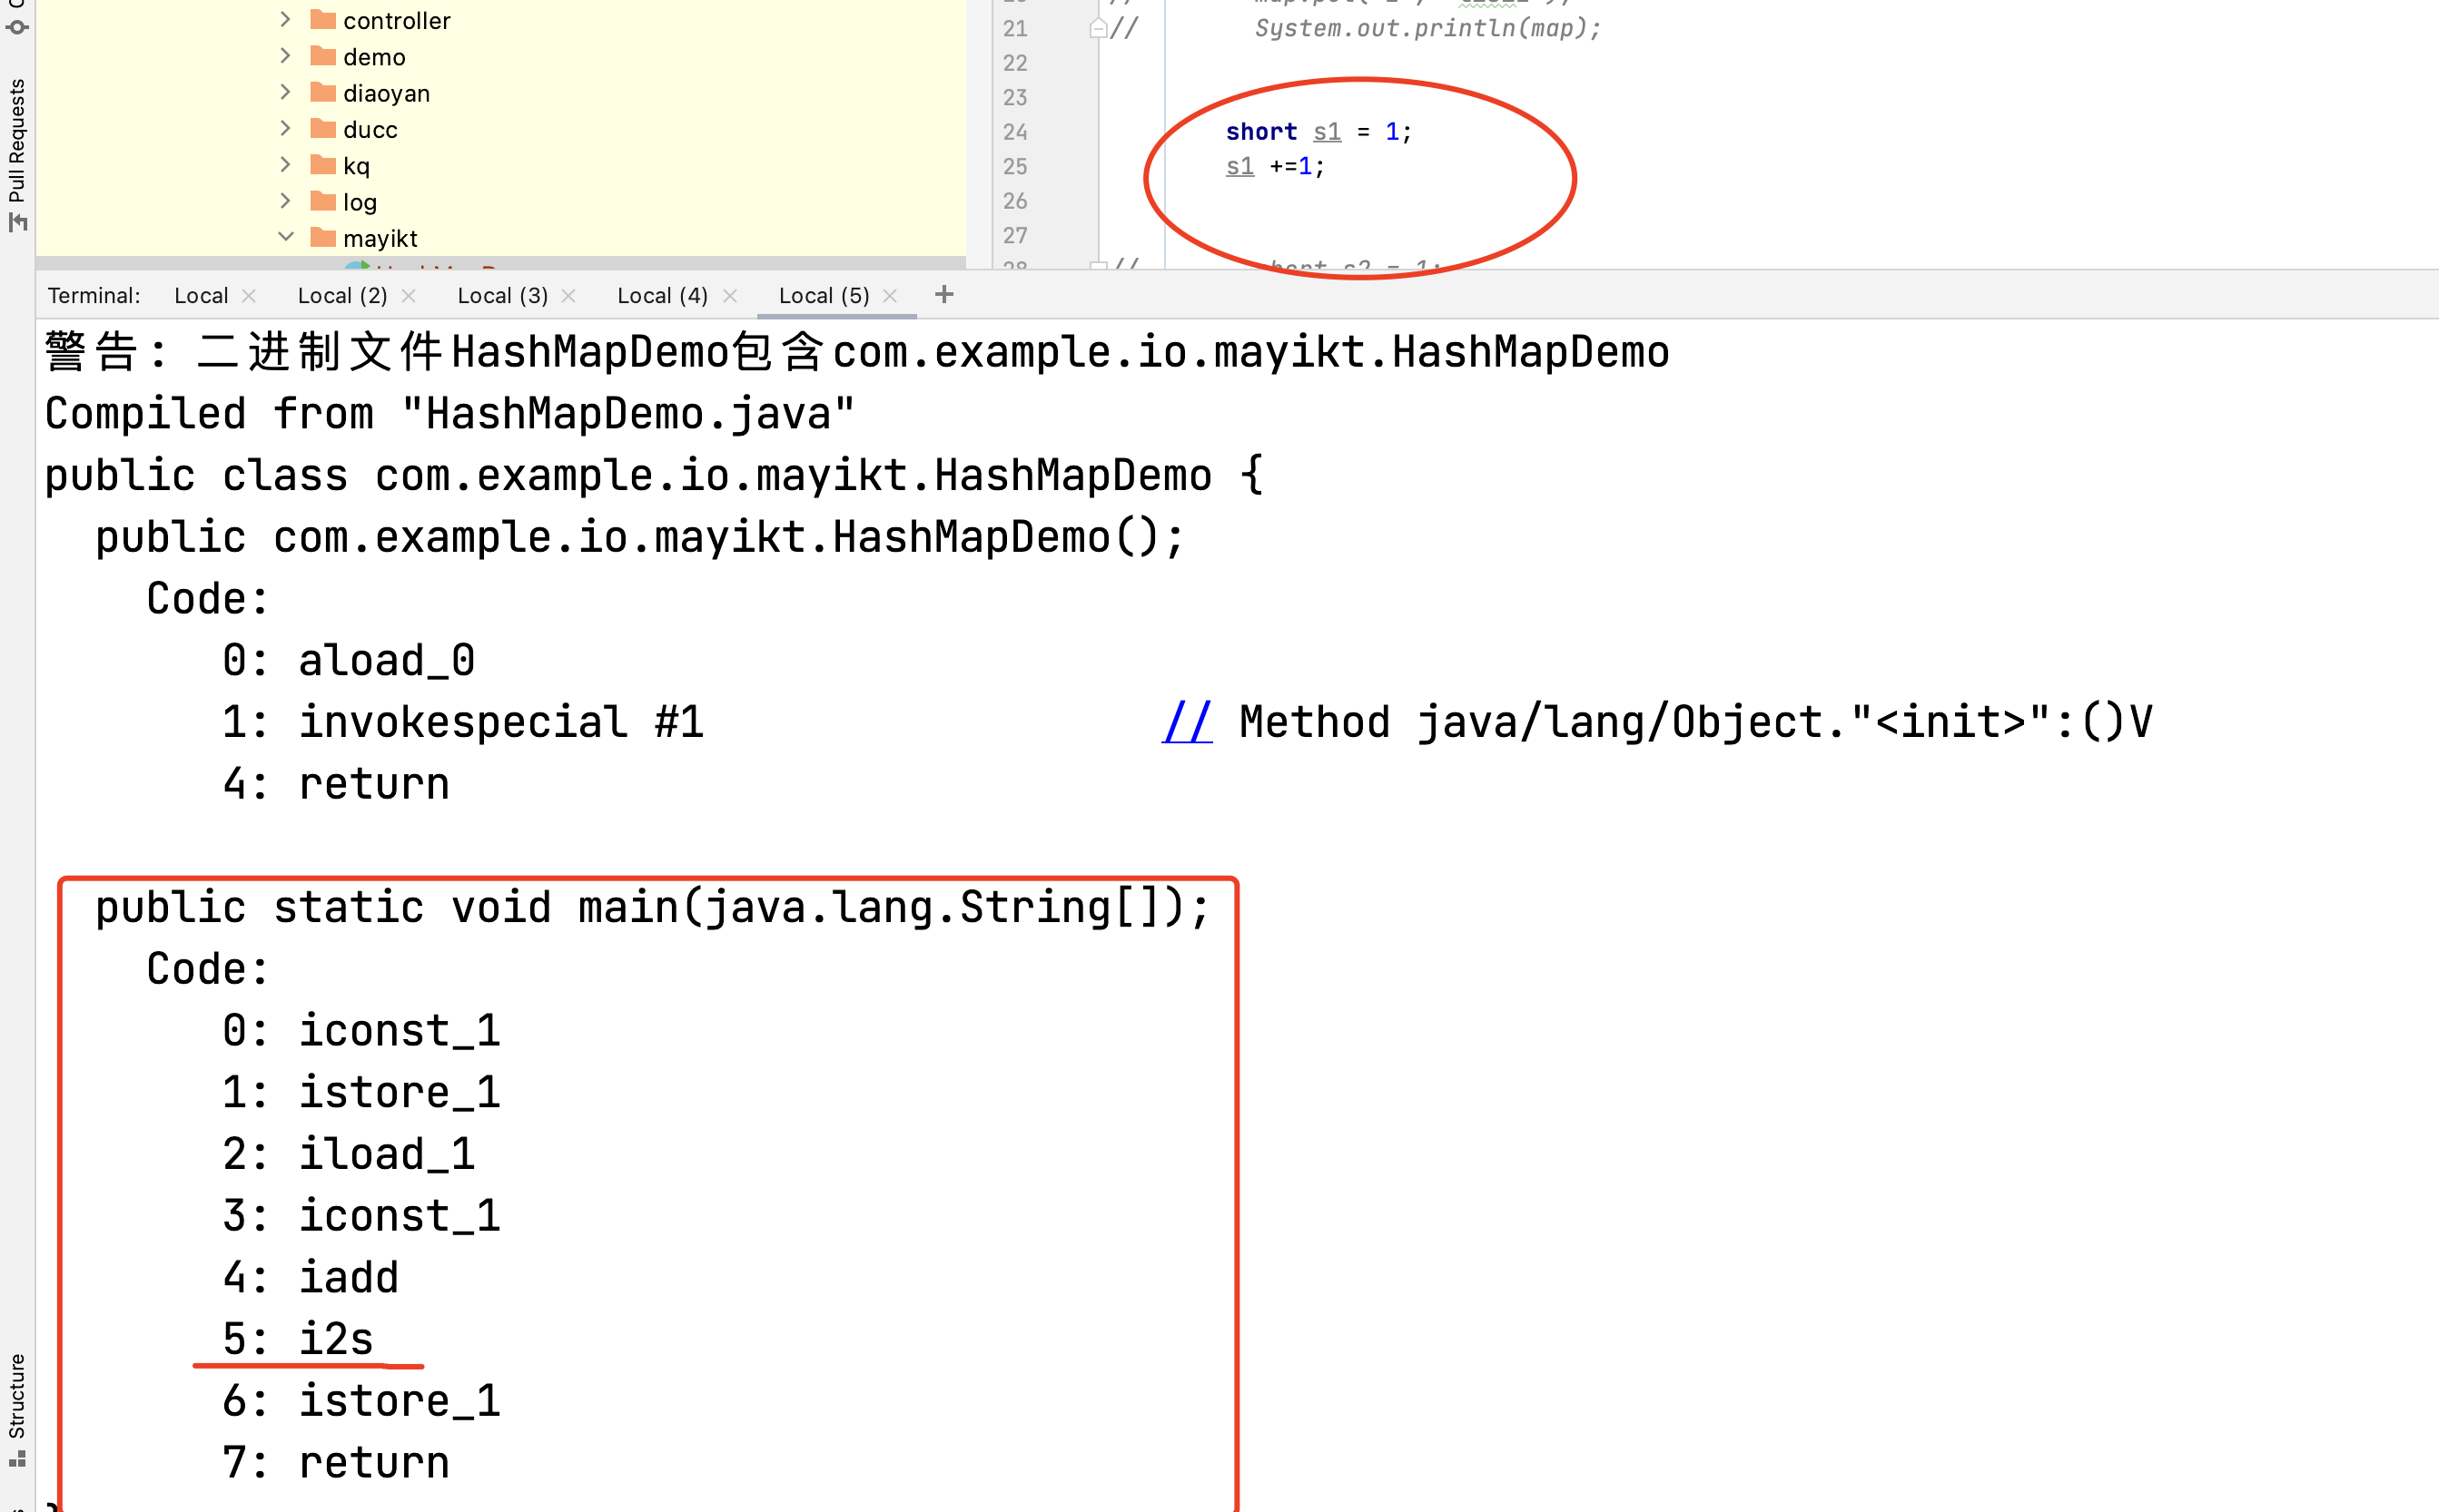Screen dimensions: 2439x1512
Task: Click the 'ducc' folder name
Action: [x=370, y=130]
